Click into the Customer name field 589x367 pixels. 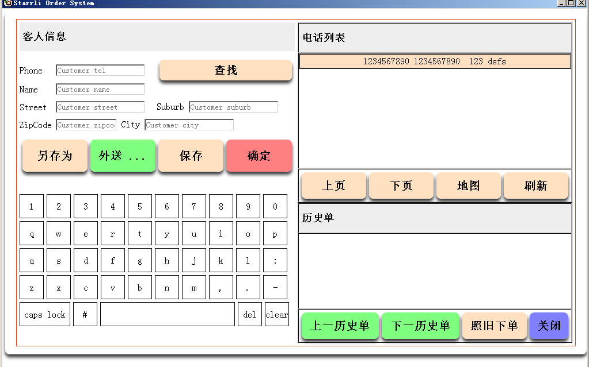coord(100,90)
